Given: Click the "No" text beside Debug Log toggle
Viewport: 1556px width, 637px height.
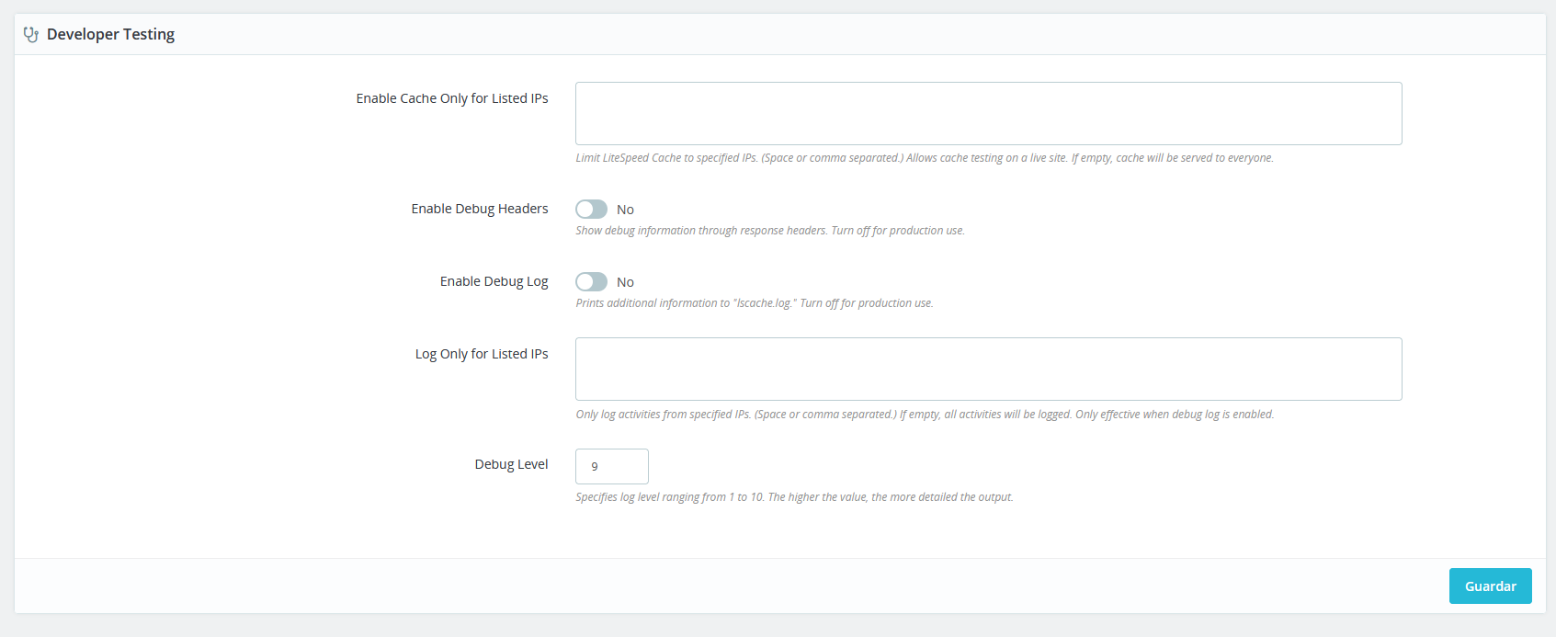Looking at the screenshot, I should click(x=625, y=282).
